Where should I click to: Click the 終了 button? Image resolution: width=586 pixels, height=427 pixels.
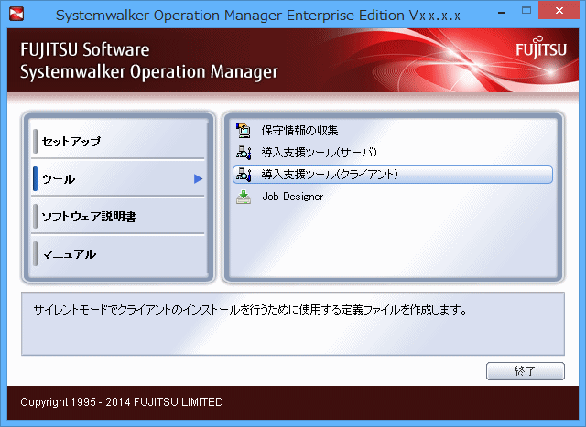click(x=525, y=371)
